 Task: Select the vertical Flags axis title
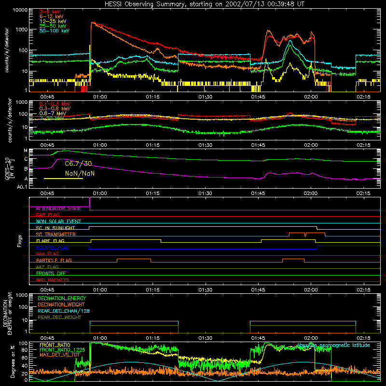click(20, 241)
